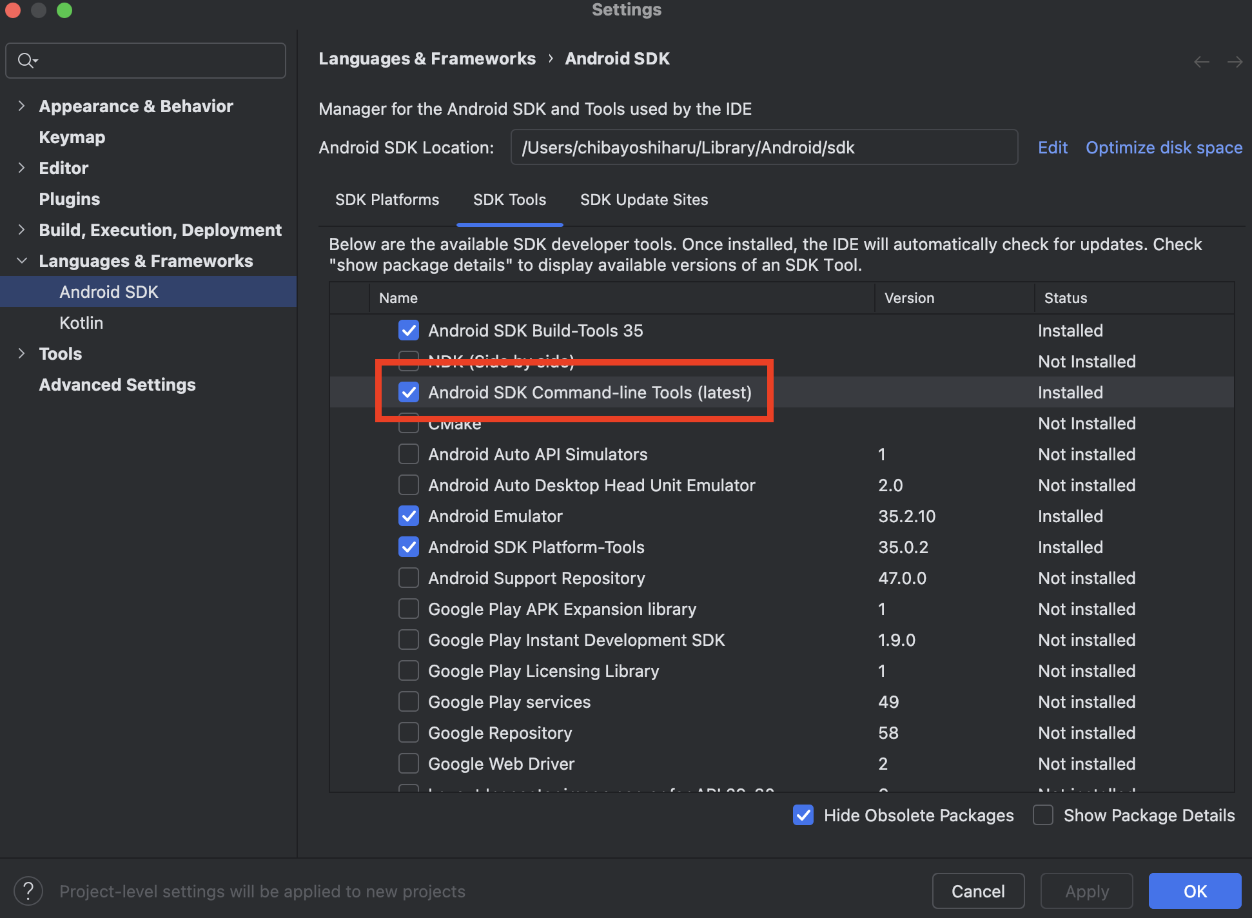Screen dimensions: 1252x918
Task: Expand the Tools section
Action: [x=21, y=353]
